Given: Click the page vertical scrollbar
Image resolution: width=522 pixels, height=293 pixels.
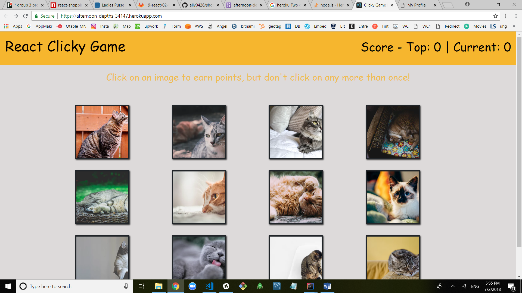Looking at the screenshot, I should pos(519,141).
